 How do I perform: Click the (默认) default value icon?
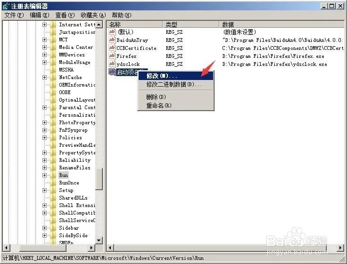112,32
